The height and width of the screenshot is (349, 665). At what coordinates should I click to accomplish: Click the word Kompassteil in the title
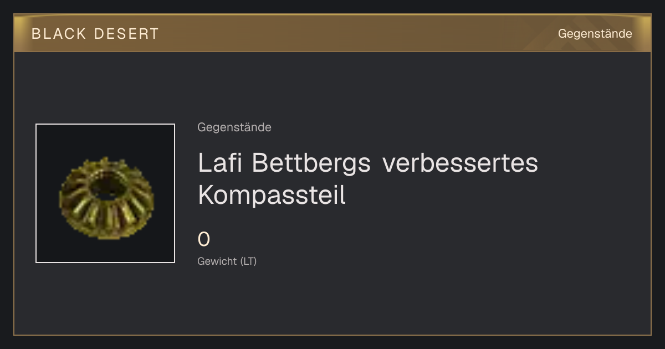(x=272, y=195)
